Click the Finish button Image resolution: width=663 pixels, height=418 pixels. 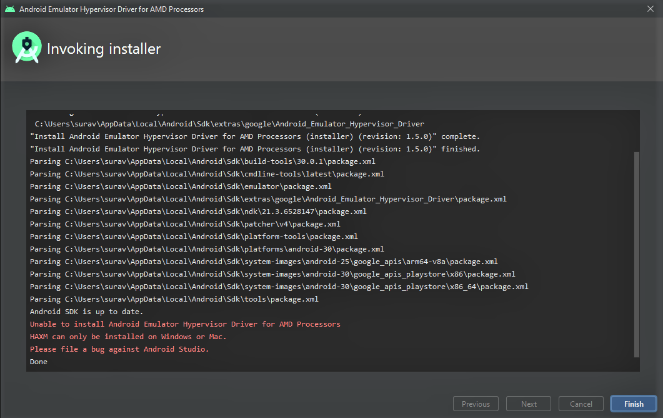click(634, 404)
